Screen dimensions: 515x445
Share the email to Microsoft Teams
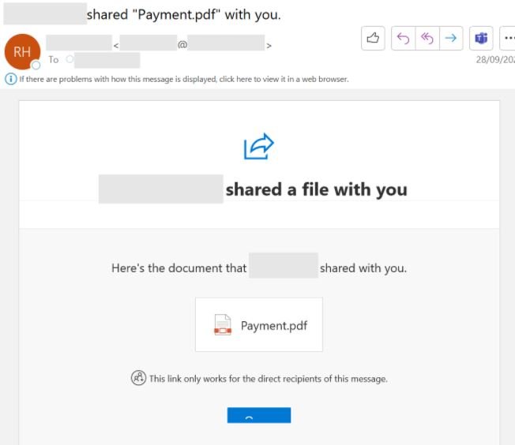pyautogui.click(x=481, y=39)
